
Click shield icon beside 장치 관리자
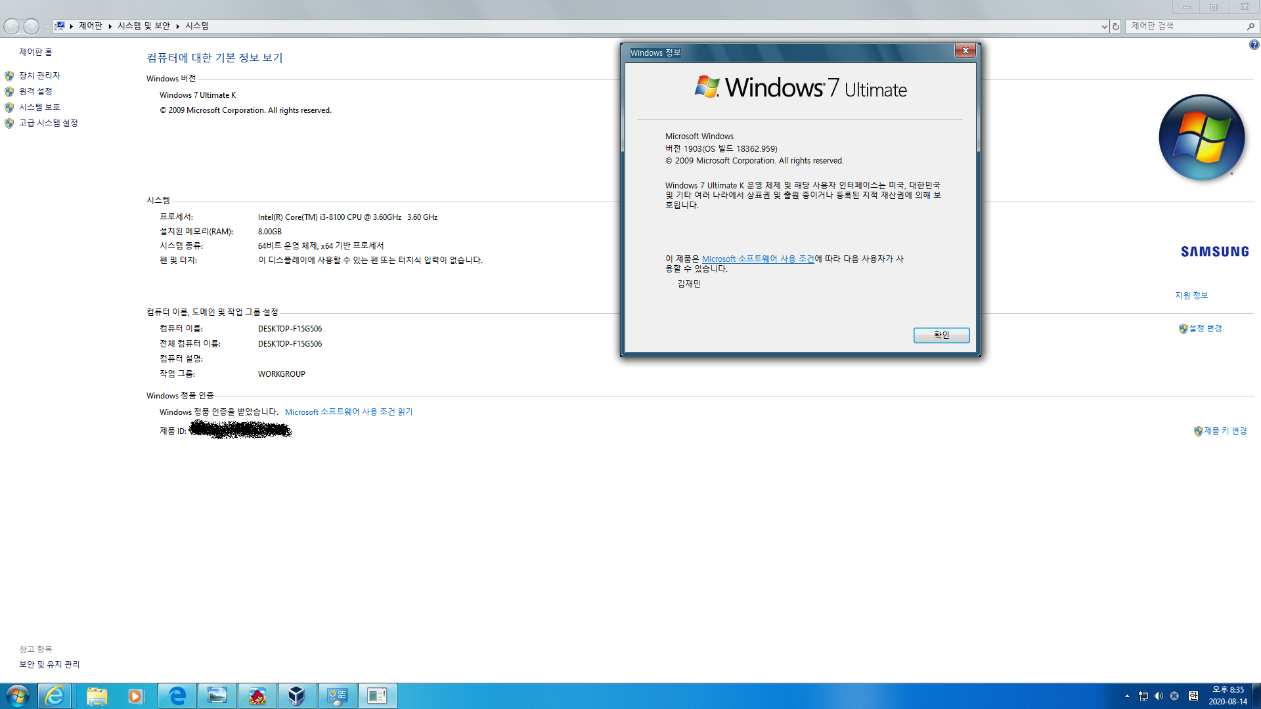point(9,76)
